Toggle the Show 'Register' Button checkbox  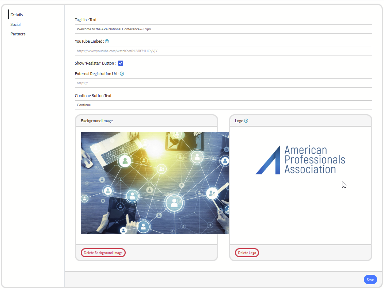point(121,63)
